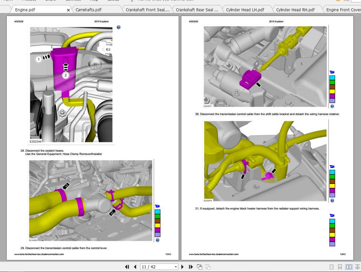Open Cylinder Head RH.pdf tab

(x=295, y=10)
